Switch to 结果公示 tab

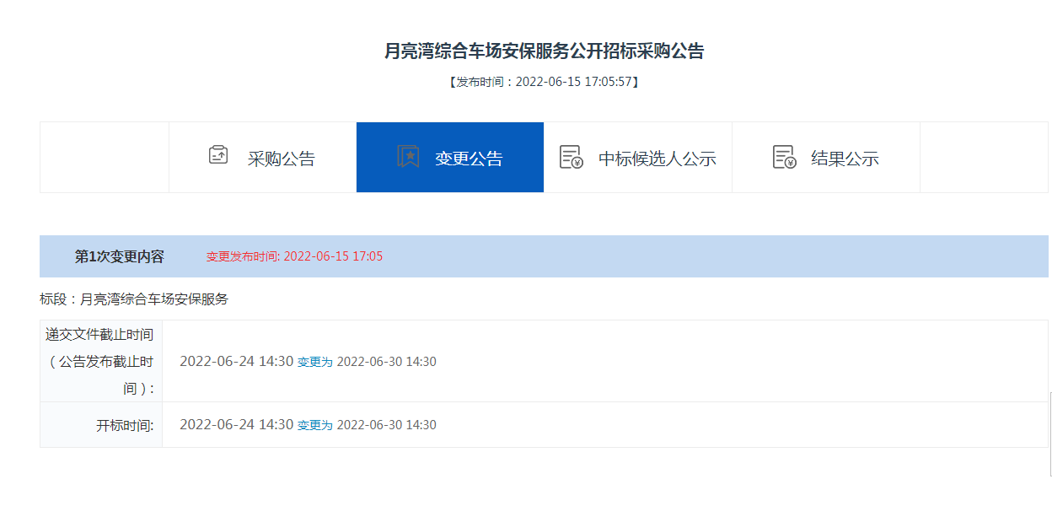[826, 157]
